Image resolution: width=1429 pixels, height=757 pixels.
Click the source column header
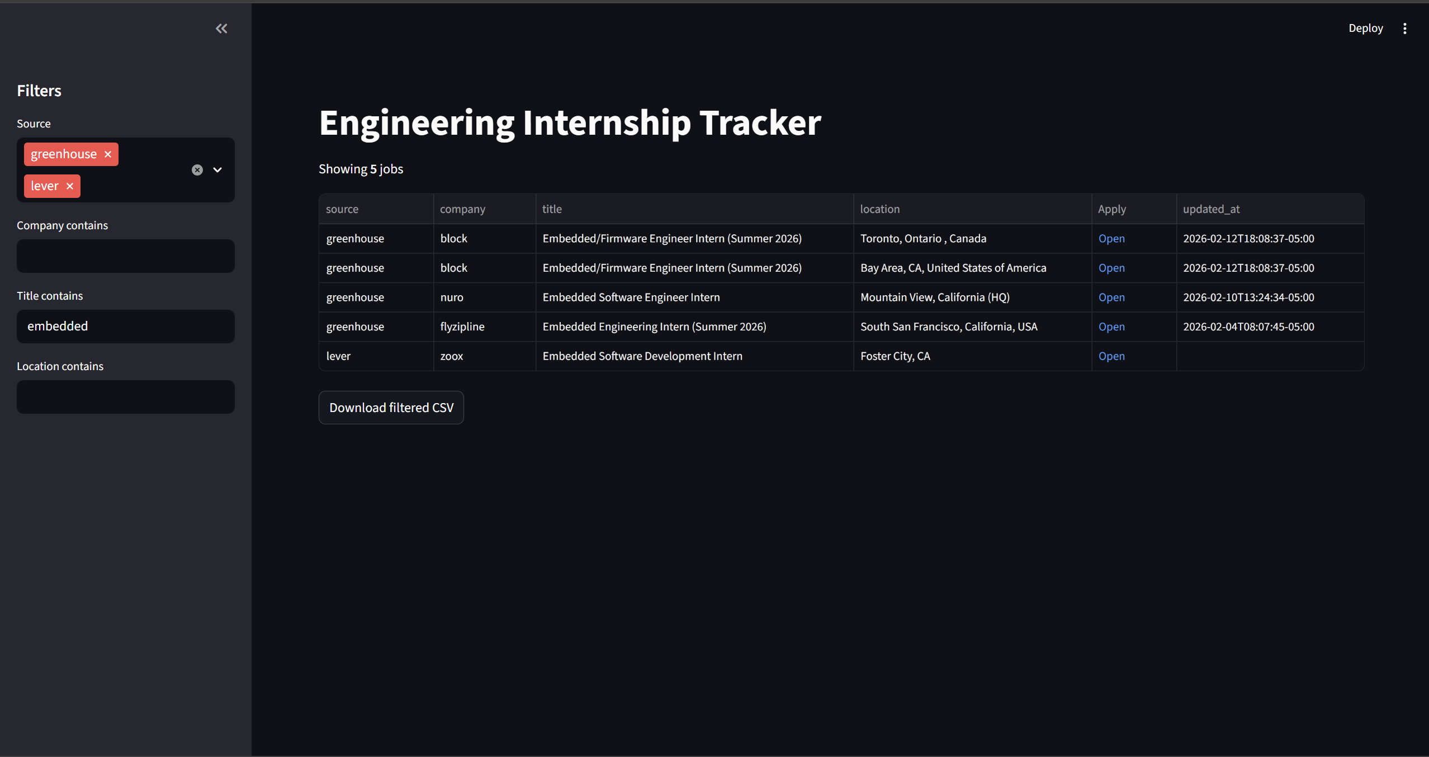[x=342, y=209]
